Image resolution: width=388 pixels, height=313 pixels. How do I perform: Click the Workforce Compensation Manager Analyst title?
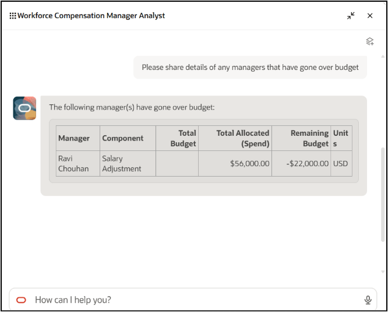coord(91,16)
